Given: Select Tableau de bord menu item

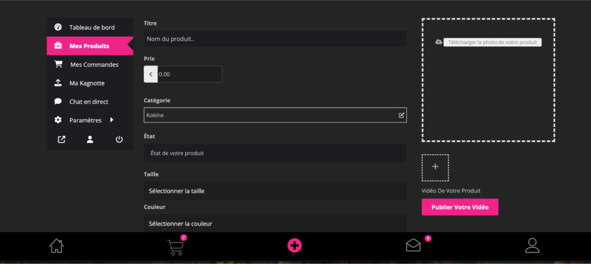Looking at the screenshot, I should point(89,28).
